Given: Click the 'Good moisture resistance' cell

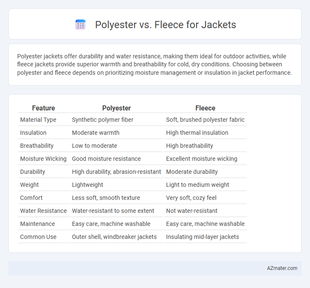Looking at the screenshot, I should (x=106, y=159).
